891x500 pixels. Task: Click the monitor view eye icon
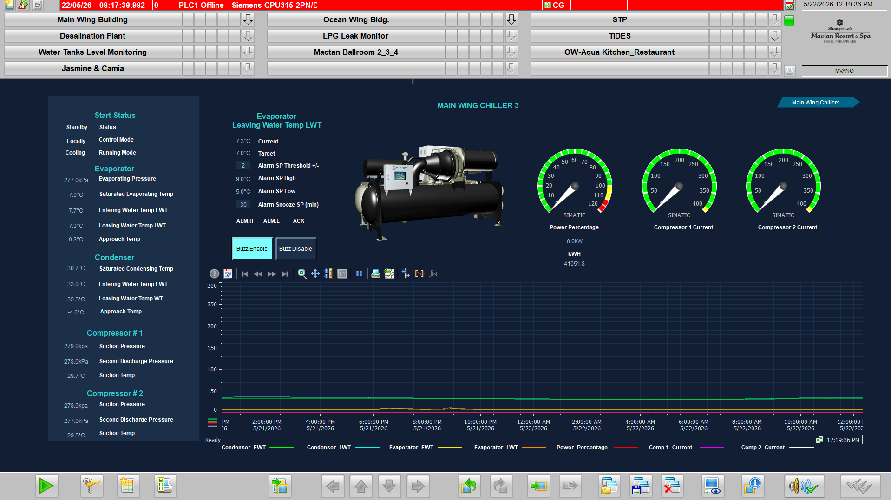pos(713,486)
